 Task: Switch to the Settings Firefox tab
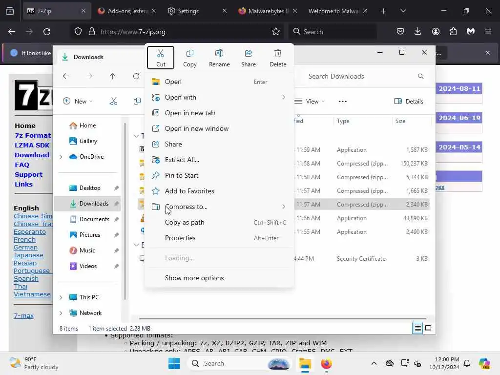[x=197, y=11]
